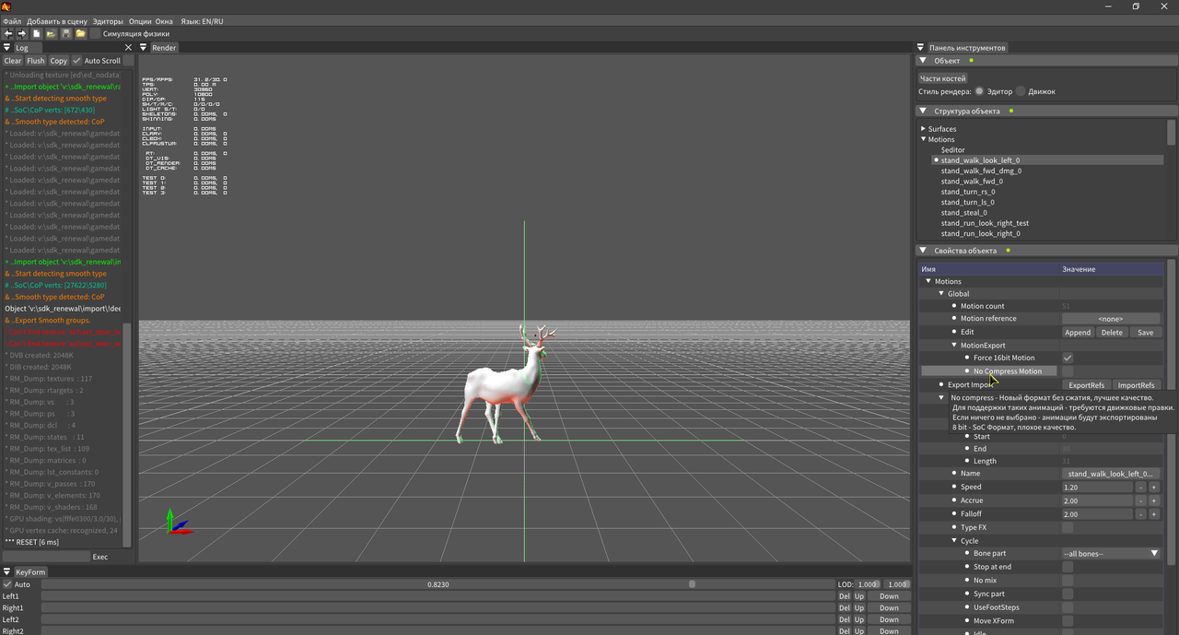
Task: Click the Copy button in Log
Action: click(x=59, y=61)
